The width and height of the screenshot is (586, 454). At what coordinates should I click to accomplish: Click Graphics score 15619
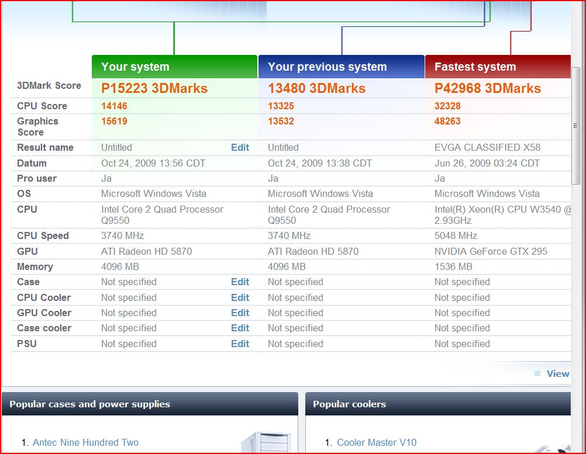(115, 122)
